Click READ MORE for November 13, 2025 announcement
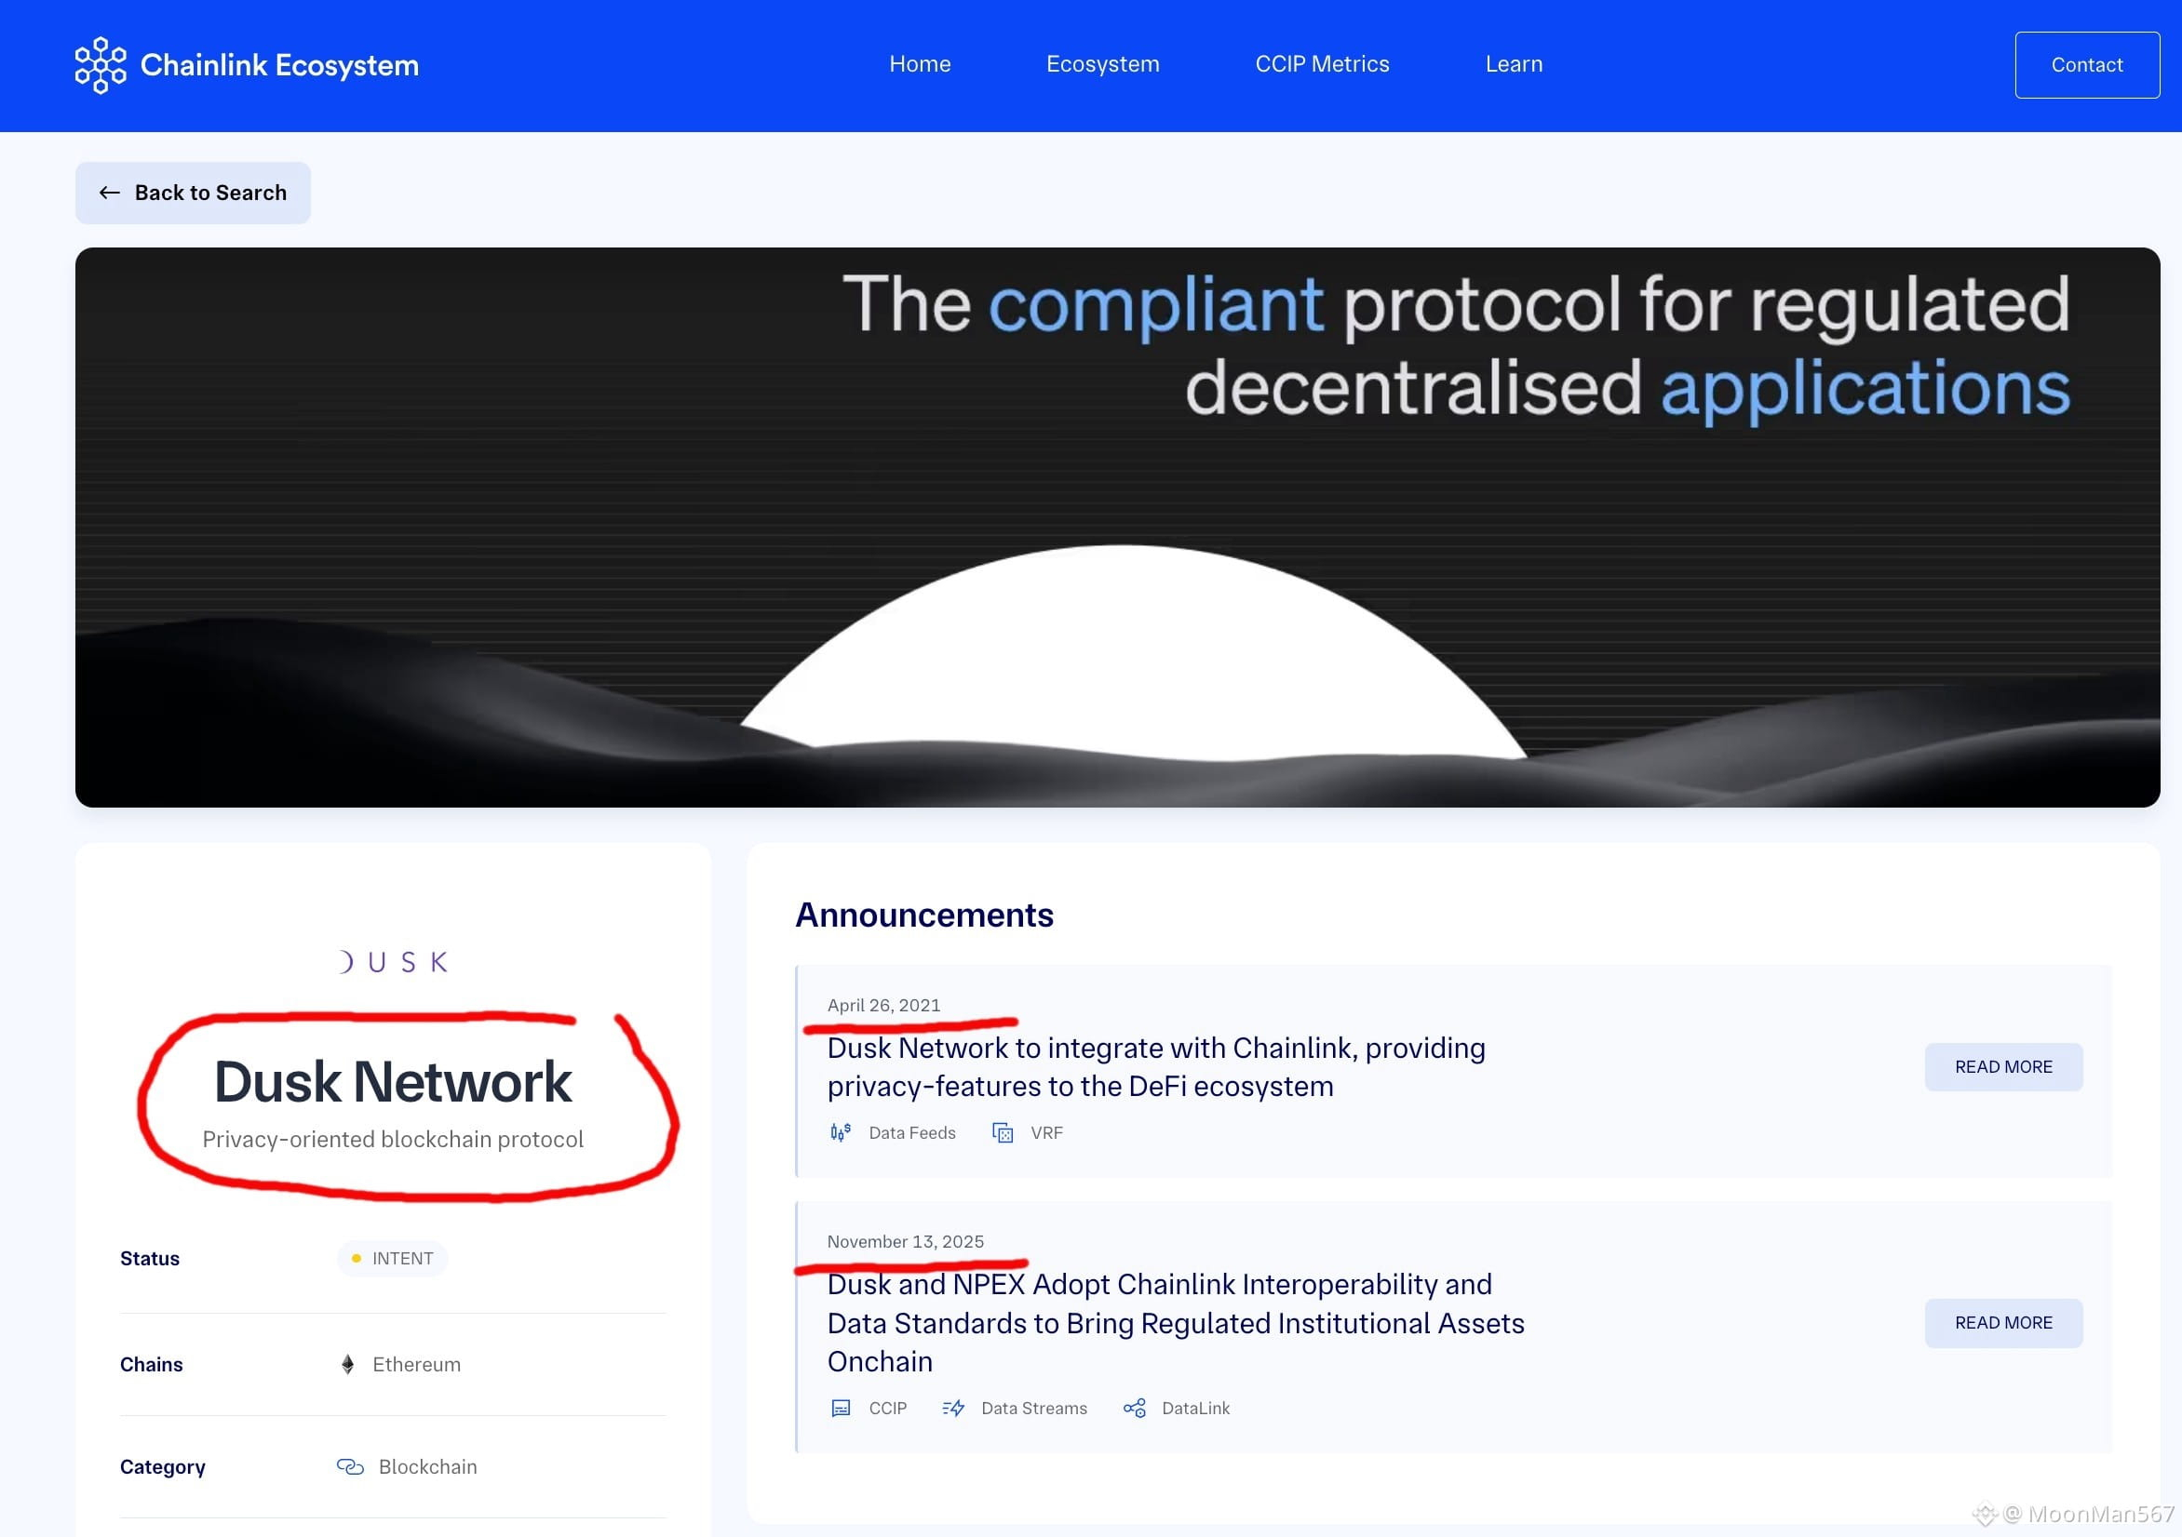The width and height of the screenshot is (2182, 1537). tap(2003, 1322)
